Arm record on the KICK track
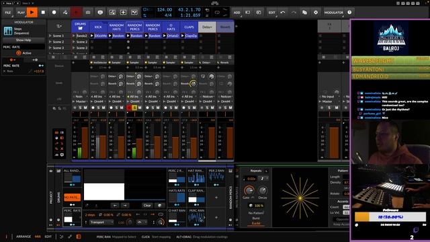 pos(93,108)
